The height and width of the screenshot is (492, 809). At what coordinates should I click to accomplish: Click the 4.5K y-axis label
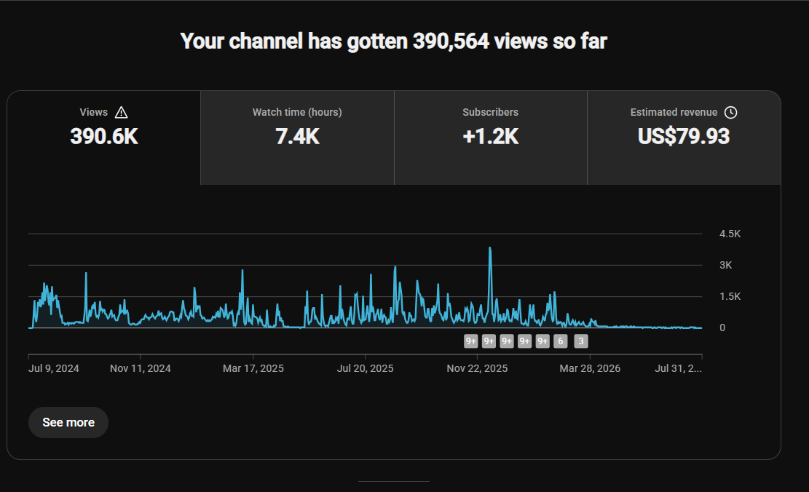[x=730, y=234]
